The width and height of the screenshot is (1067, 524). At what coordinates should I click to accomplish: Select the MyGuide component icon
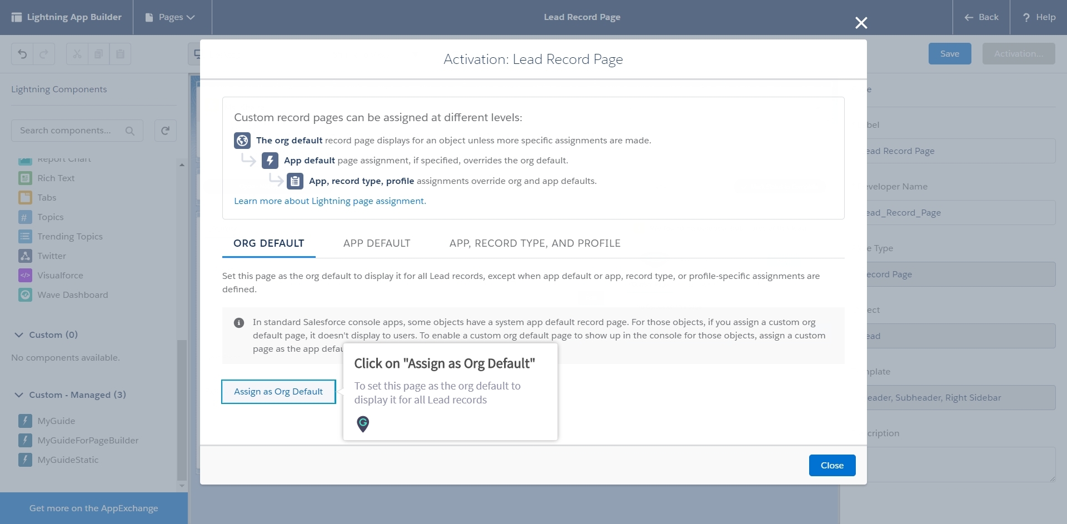point(25,421)
